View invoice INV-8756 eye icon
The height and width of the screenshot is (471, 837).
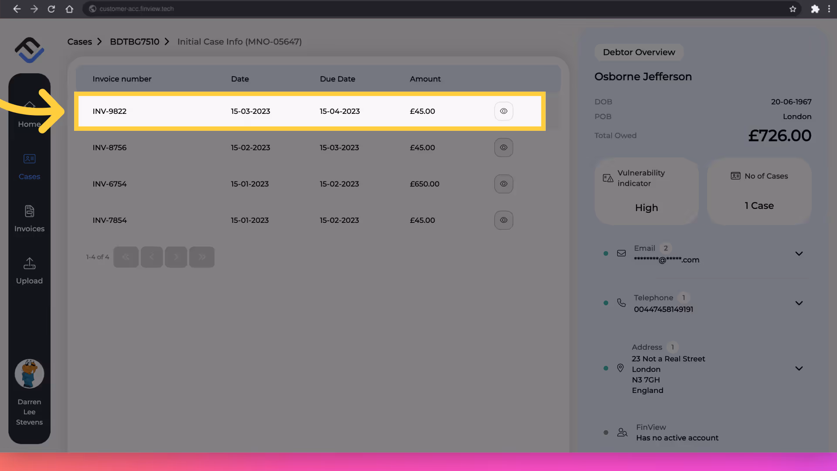coord(504,147)
